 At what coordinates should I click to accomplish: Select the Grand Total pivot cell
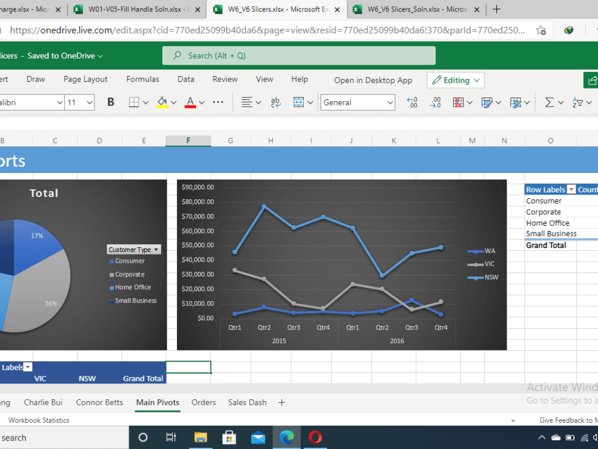tap(550, 245)
